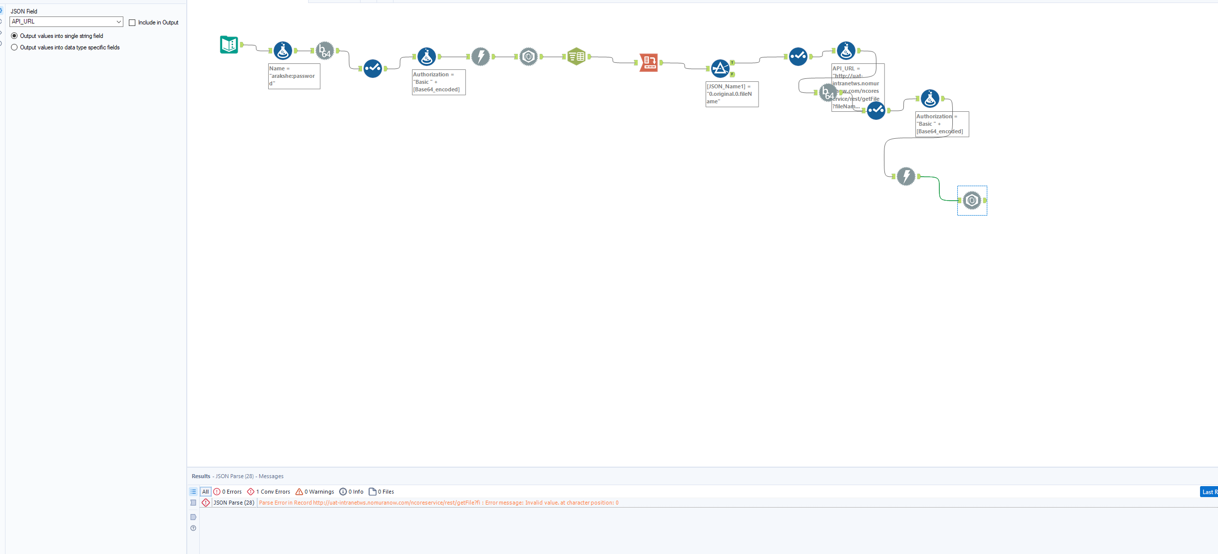Click the Download tool before selected JSON Parse
The height and width of the screenshot is (554, 1218).
pos(906,176)
